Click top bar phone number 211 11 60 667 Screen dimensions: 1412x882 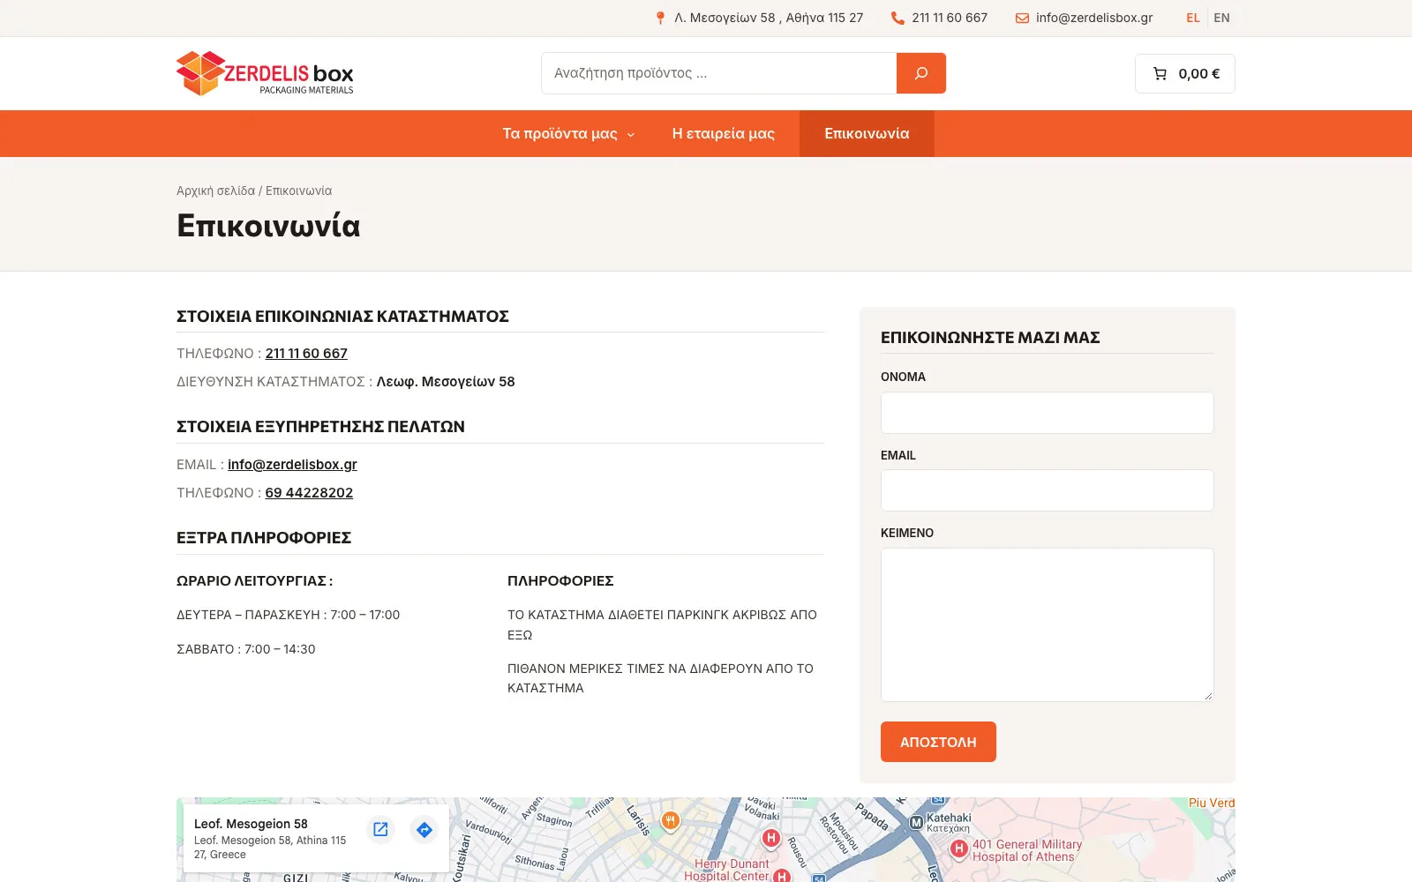[x=950, y=18]
